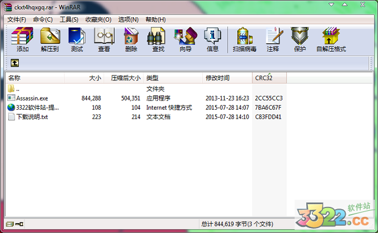Click the Assassin.exe file icon
Viewport: 378px width, 233px height.
tap(11, 98)
